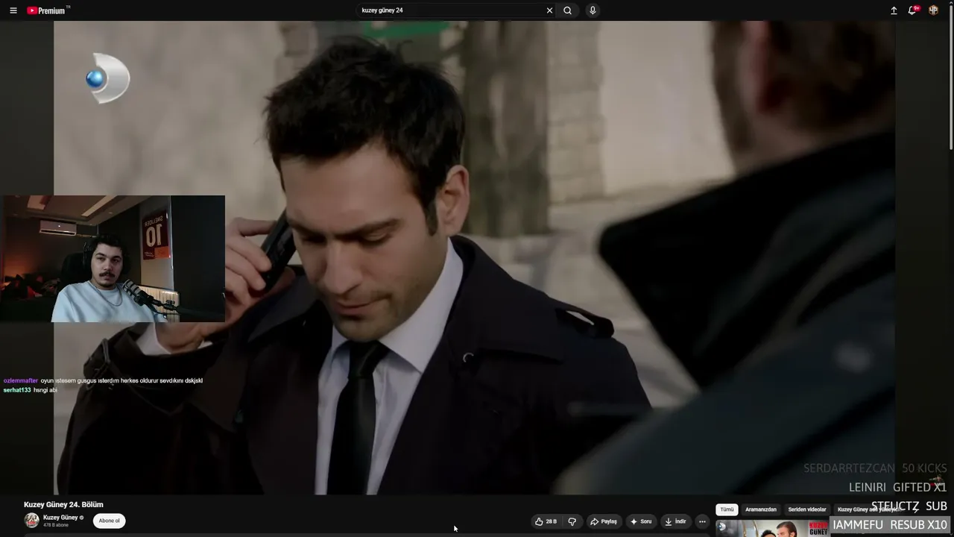This screenshot has height=537, width=954.
Task: Share the video via Paylaş
Action: (x=603, y=521)
